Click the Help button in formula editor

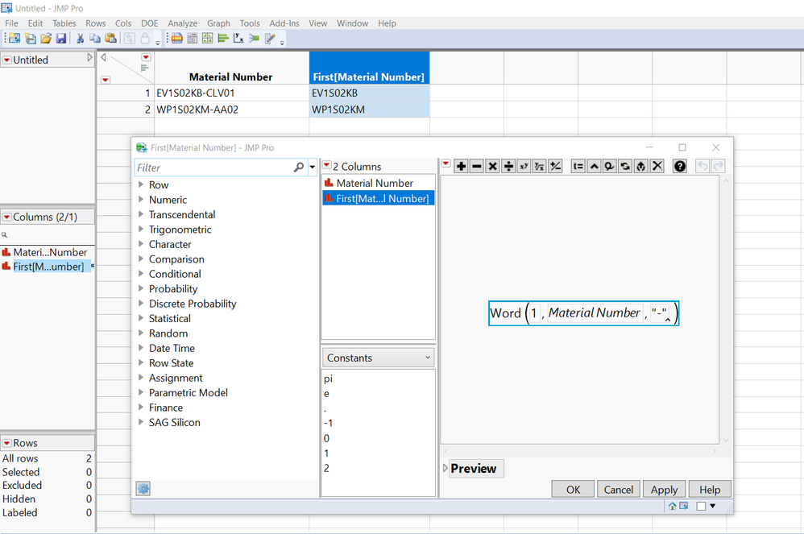pyautogui.click(x=710, y=490)
